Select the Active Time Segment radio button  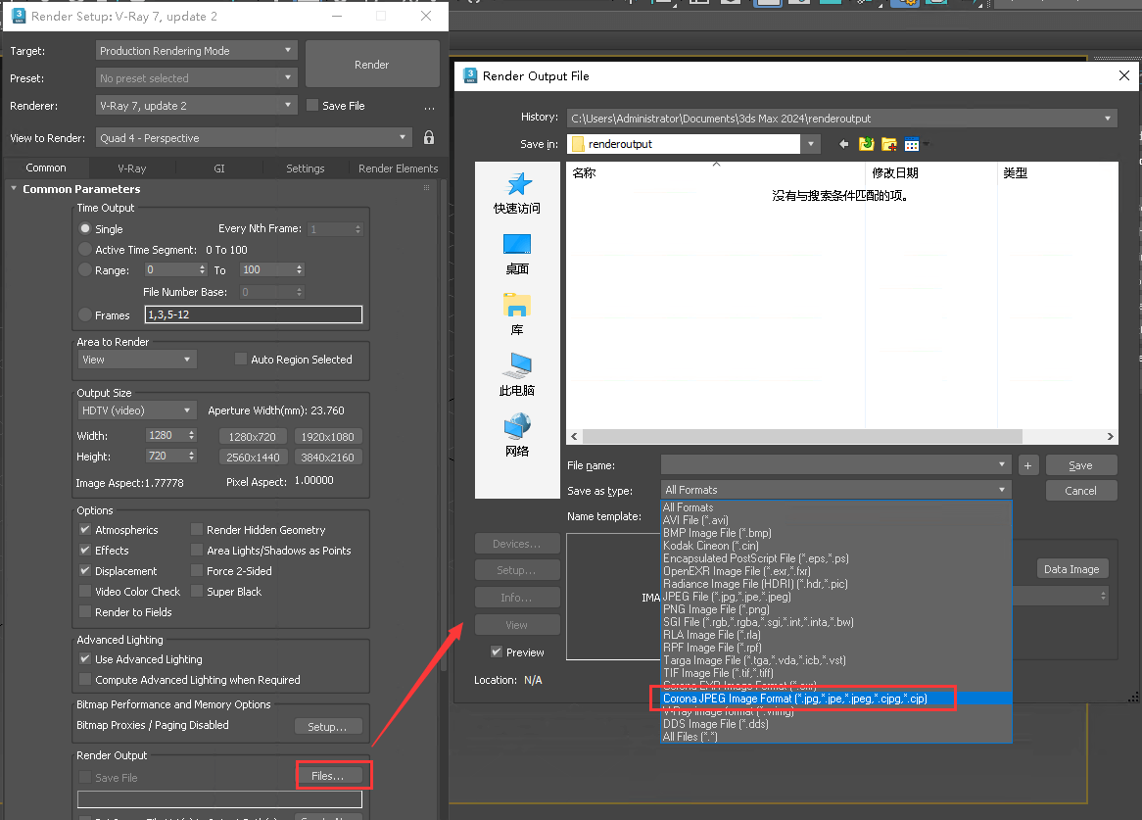pos(85,250)
